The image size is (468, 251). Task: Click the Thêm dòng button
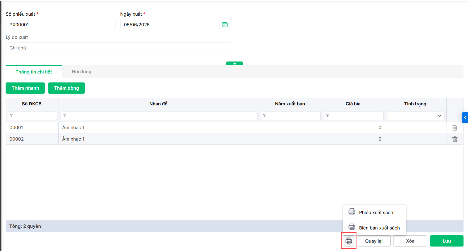[66, 88]
